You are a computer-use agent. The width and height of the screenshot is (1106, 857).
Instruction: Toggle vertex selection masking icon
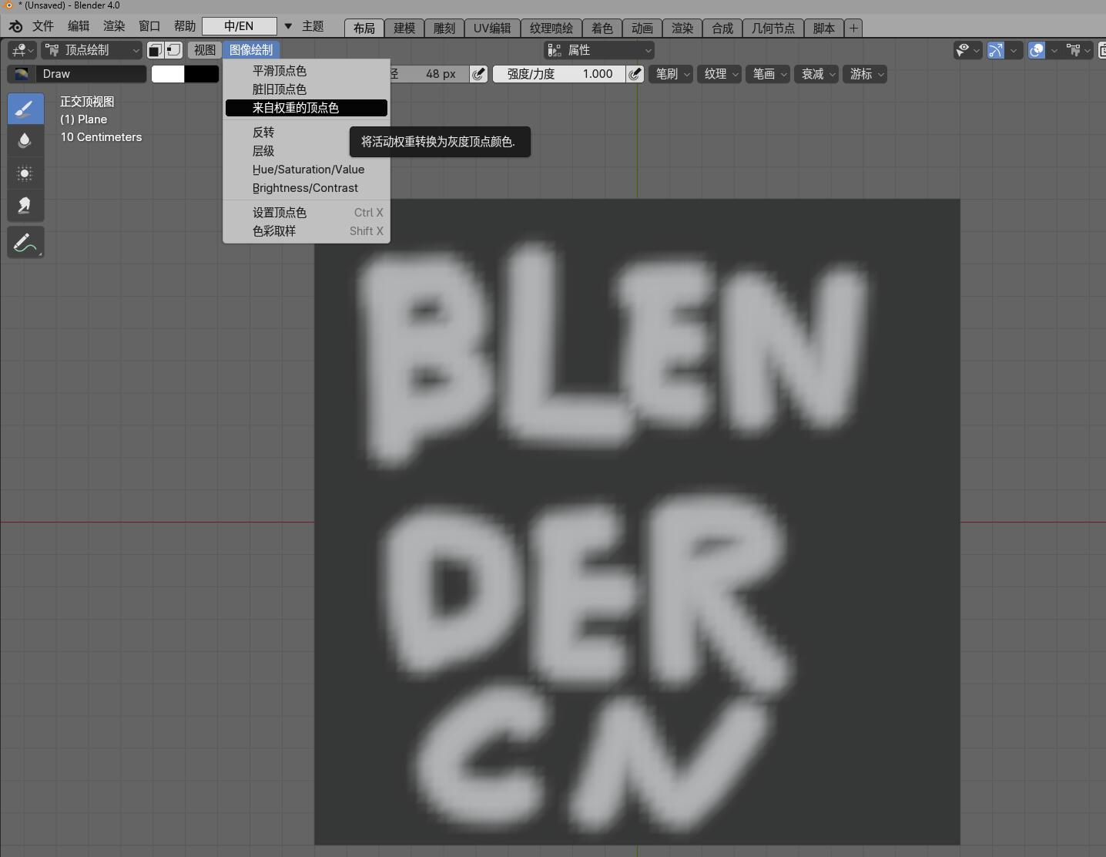click(174, 50)
